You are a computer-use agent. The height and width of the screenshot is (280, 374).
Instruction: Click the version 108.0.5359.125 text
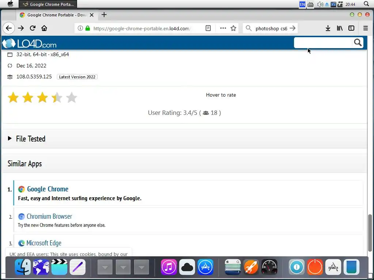click(34, 77)
